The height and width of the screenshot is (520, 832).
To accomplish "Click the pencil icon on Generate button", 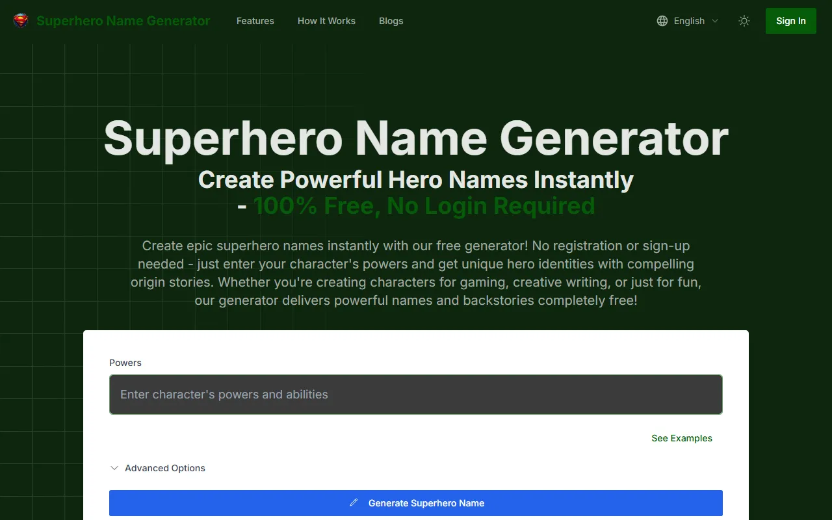I will coord(354,502).
